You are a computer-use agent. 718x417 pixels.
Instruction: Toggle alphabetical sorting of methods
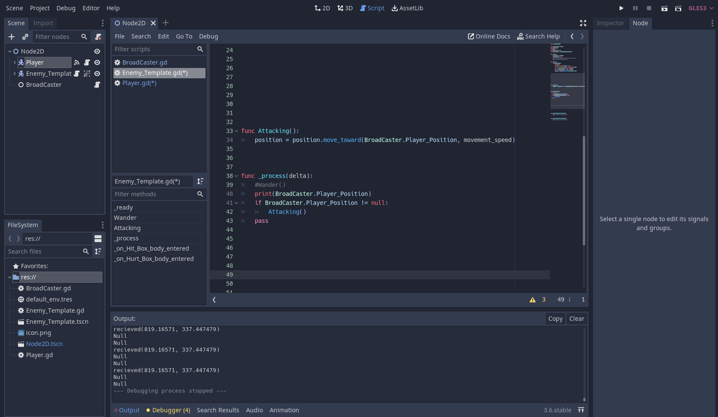coord(200,181)
